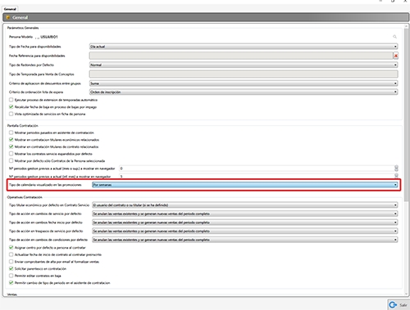Open the Tipo de Redondeo por Defecto dropdown
Screen dimensions: 410x310
[x=244, y=65]
